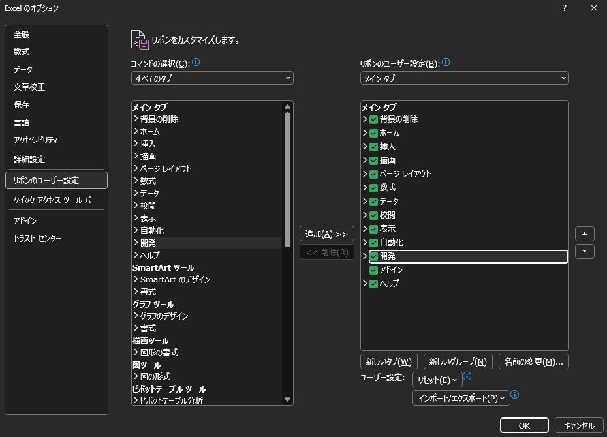Disable the 開発 tab checkbox
Viewport: 607px width, 437px height.
373,256
